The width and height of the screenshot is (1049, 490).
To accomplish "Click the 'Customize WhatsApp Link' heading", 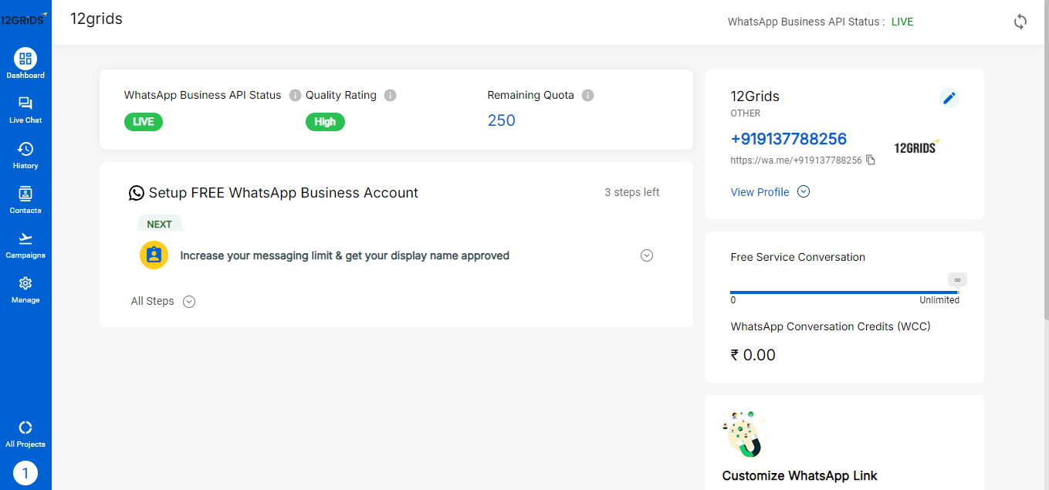I will 800,475.
